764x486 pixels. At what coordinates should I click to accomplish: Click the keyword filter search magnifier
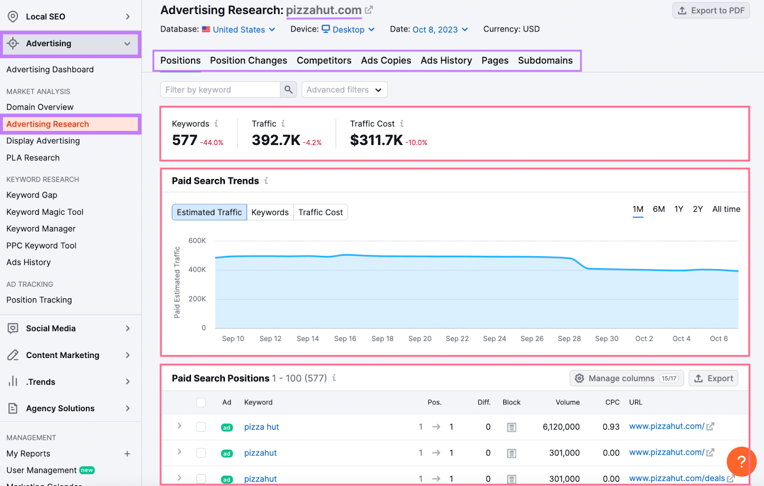pyautogui.click(x=288, y=90)
